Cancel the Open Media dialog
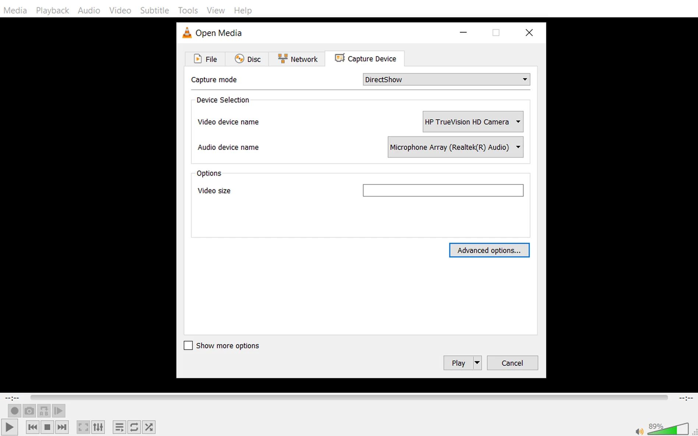The width and height of the screenshot is (698, 436). pos(512,363)
